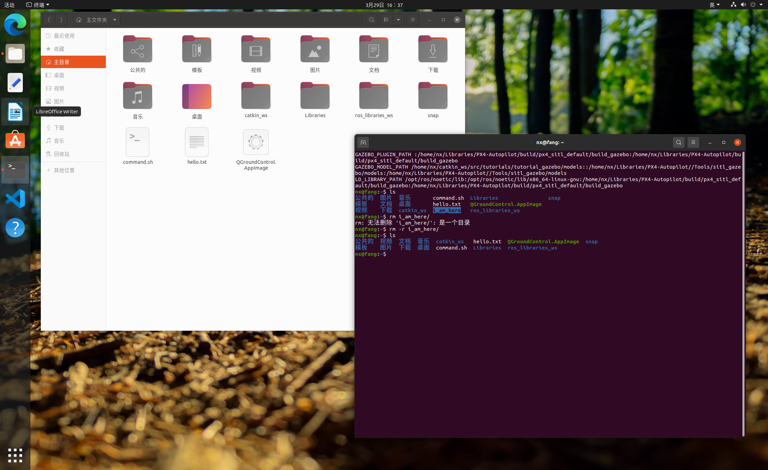Viewport: 768px width, 470px height.
Task: Open view options dropdown in Files
Action: pyautogui.click(x=398, y=20)
